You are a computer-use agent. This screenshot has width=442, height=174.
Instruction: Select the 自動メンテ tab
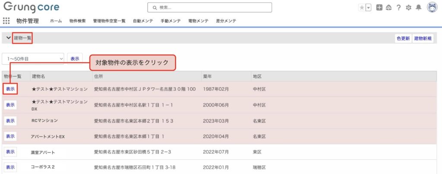[x=143, y=21]
